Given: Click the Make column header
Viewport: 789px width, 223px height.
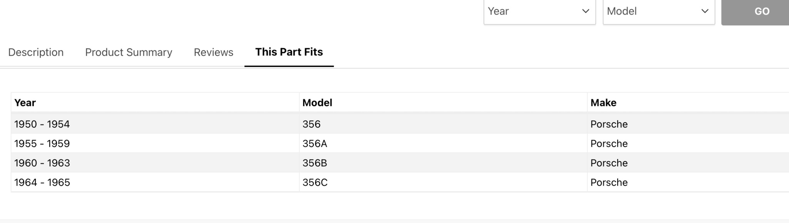Looking at the screenshot, I should pos(603,103).
